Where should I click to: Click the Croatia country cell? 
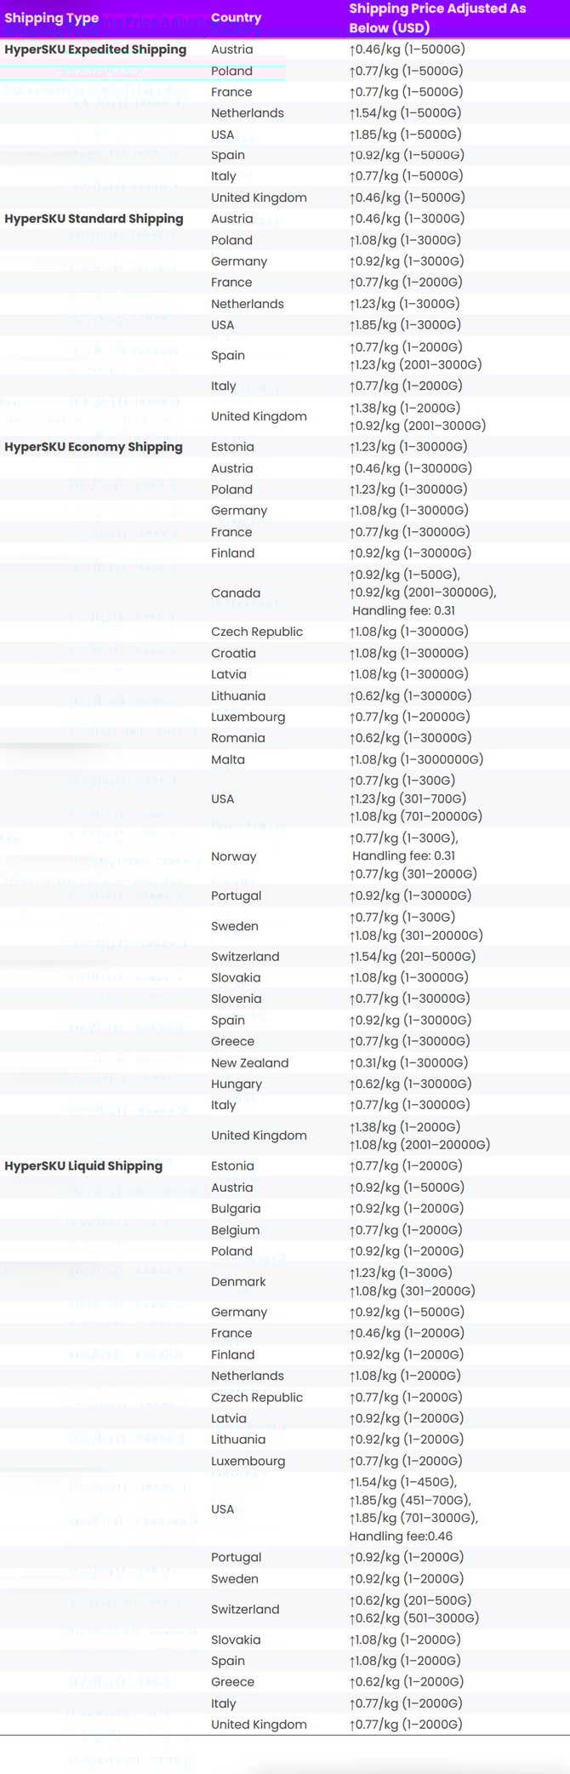tap(233, 654)
